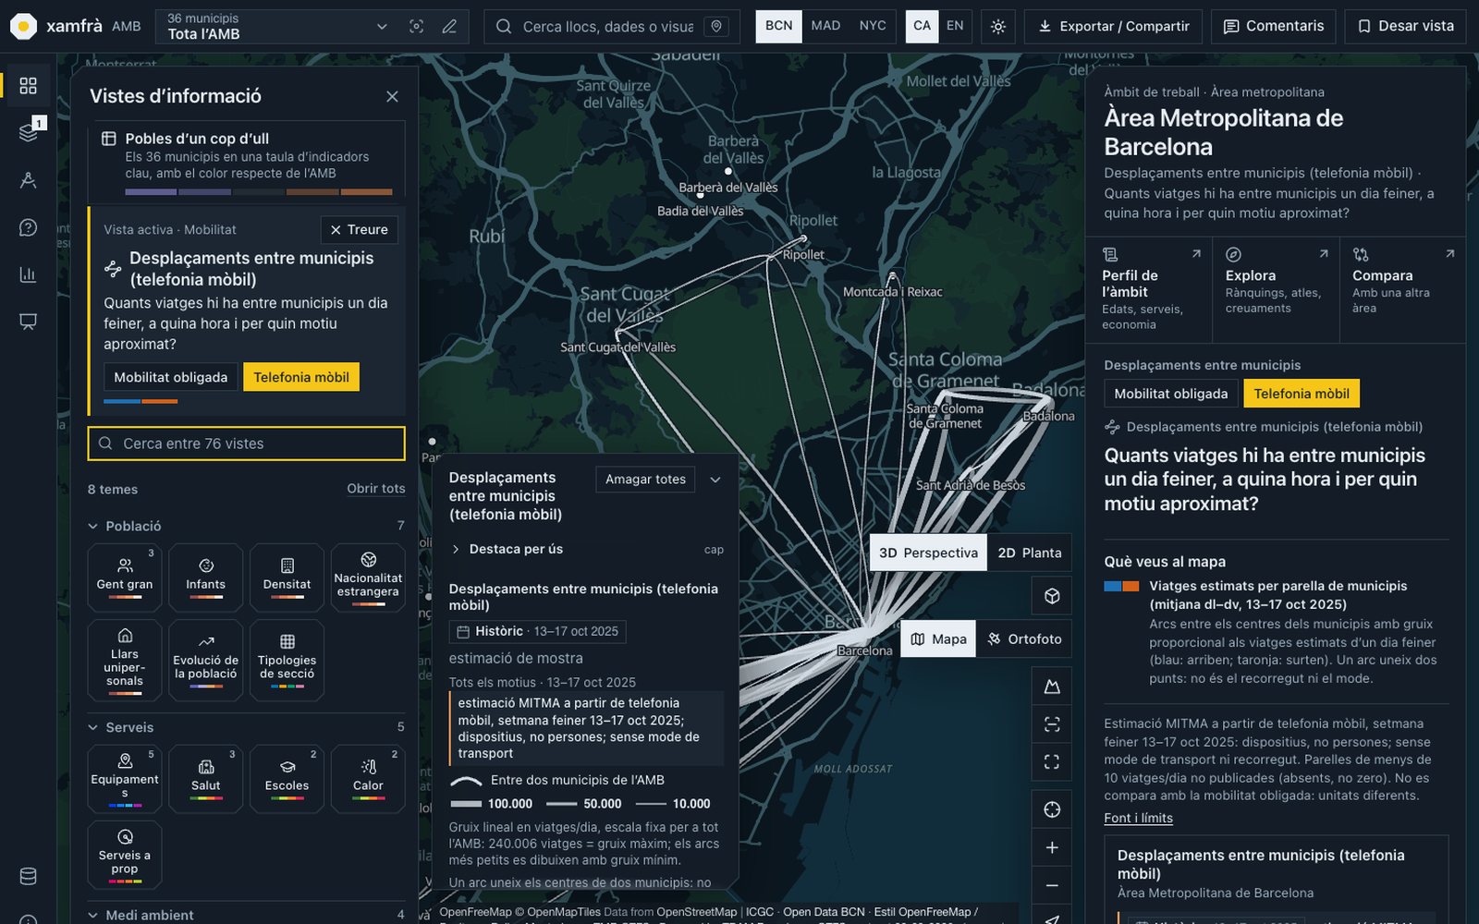Select Telefonia mòbil in the right panel
The image size is (1479, 924).
(x=1302, y=394)
